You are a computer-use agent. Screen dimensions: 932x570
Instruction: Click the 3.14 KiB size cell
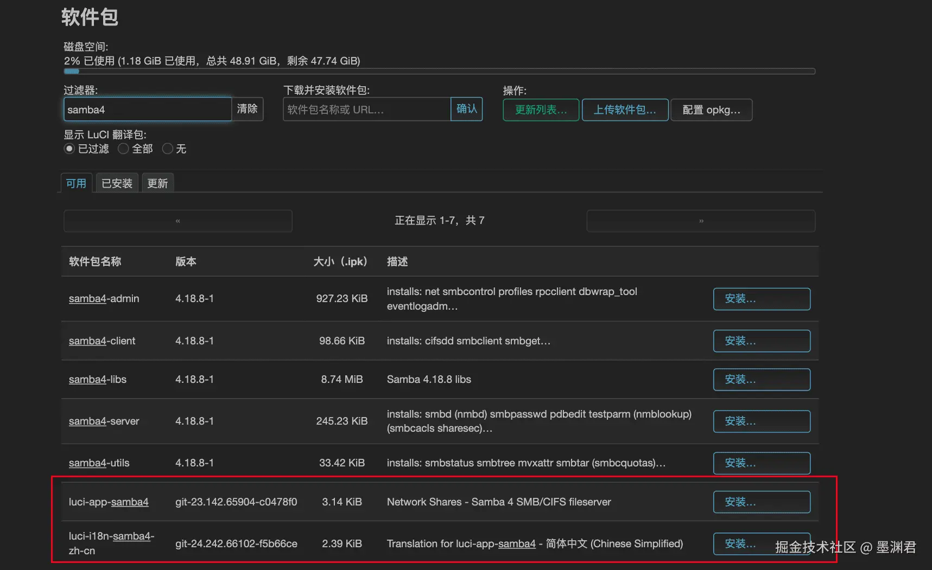coord(342,502)
